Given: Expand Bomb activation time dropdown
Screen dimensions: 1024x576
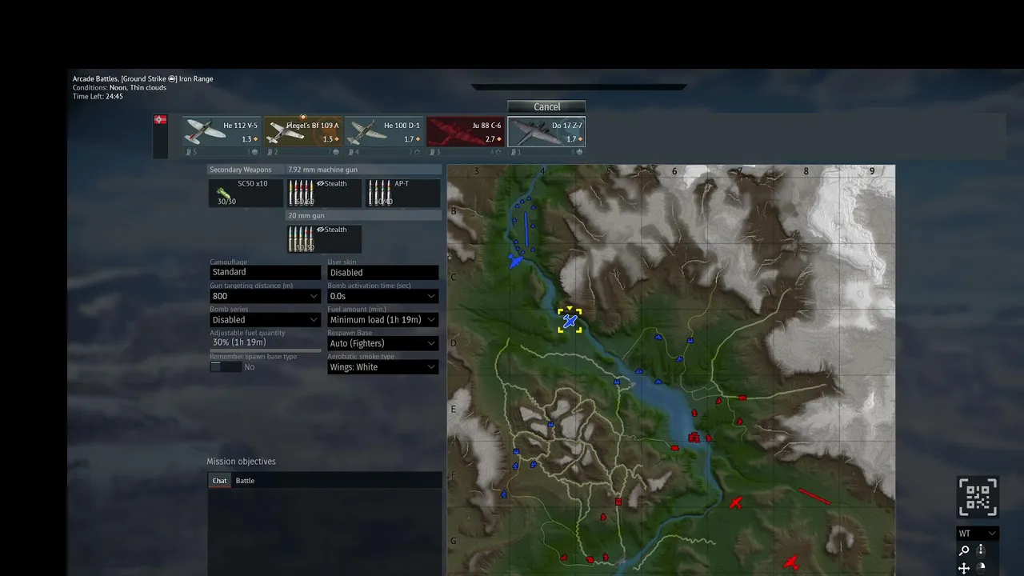Looking at the screenshot, I should coord(382,296).
